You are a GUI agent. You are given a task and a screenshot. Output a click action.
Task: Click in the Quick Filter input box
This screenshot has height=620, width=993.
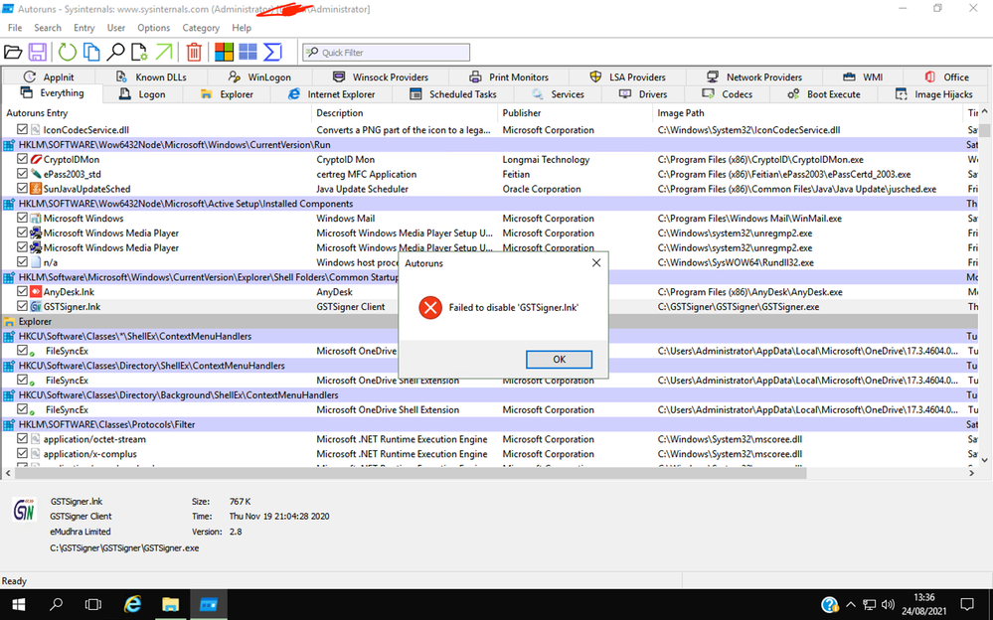[x=387, y=53]
